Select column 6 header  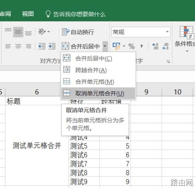(37, 92)
